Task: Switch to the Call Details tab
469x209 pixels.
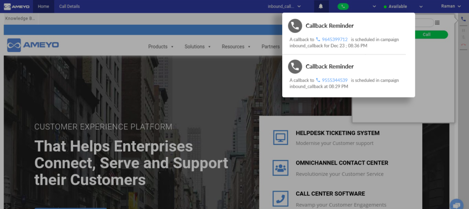Action: tap(70, 6)
